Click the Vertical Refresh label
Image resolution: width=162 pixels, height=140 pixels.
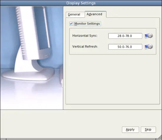pos(85,47)
